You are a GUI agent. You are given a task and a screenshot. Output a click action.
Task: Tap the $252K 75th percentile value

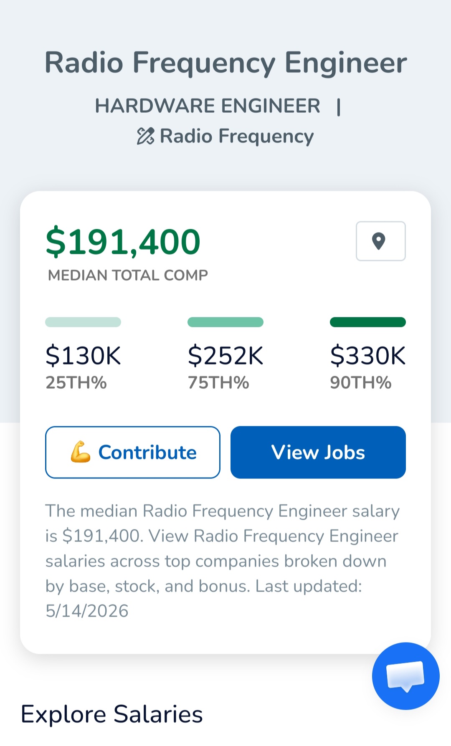(225, 356)
